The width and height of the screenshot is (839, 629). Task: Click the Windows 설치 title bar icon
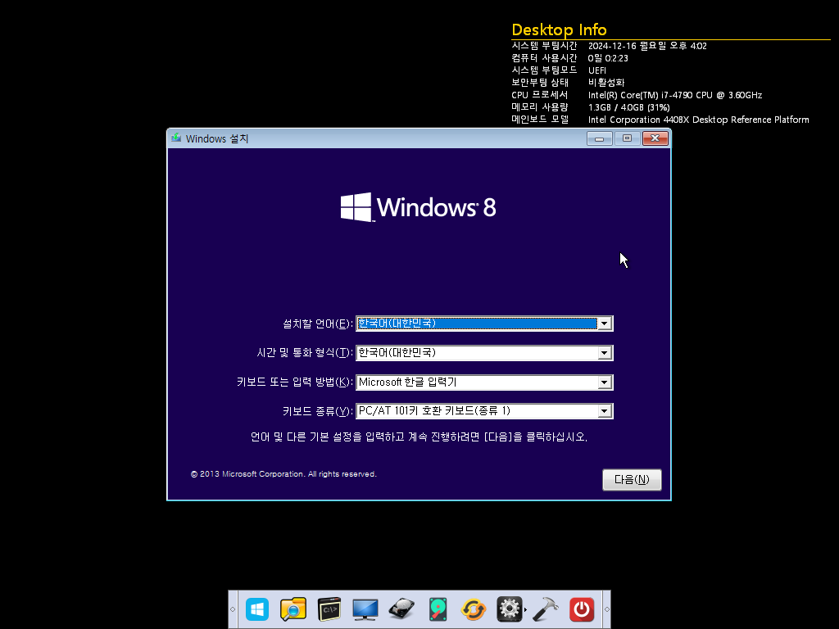click(x=176, y=138)
